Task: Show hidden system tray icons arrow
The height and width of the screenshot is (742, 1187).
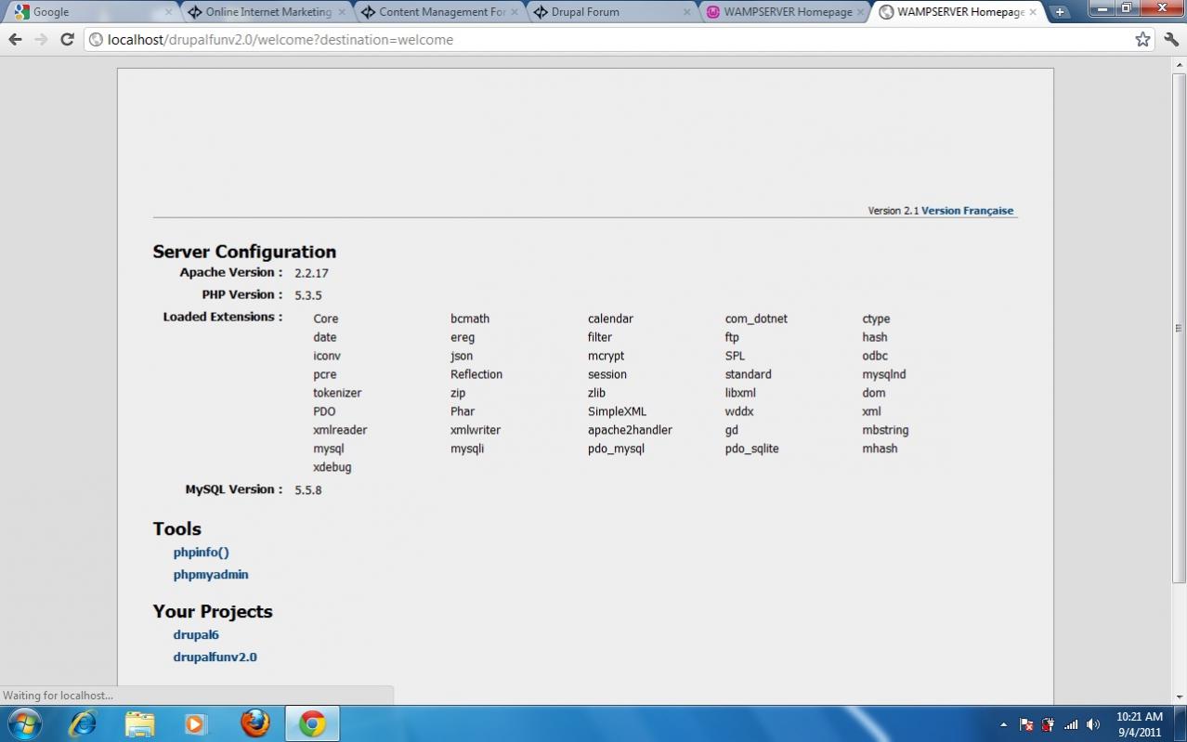Action: (x=1003, y=724)
